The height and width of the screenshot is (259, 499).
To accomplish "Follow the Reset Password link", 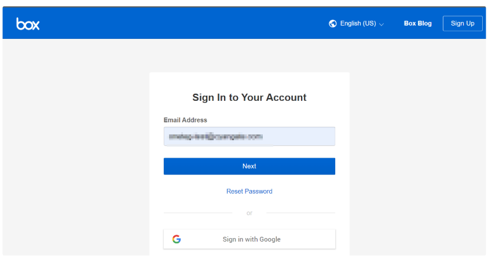I will tap(249, 191).
